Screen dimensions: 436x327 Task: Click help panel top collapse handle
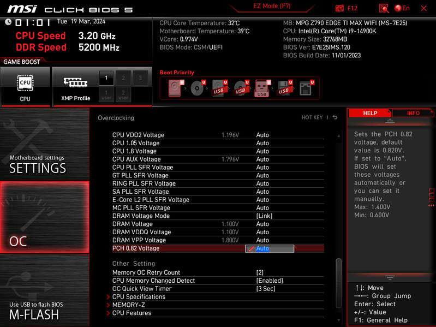[x=390, y=121]
